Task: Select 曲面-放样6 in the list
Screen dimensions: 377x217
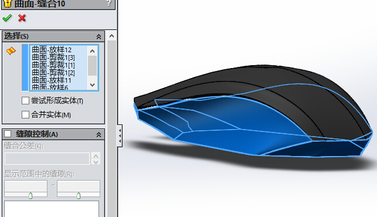Action: coord(50,87)
